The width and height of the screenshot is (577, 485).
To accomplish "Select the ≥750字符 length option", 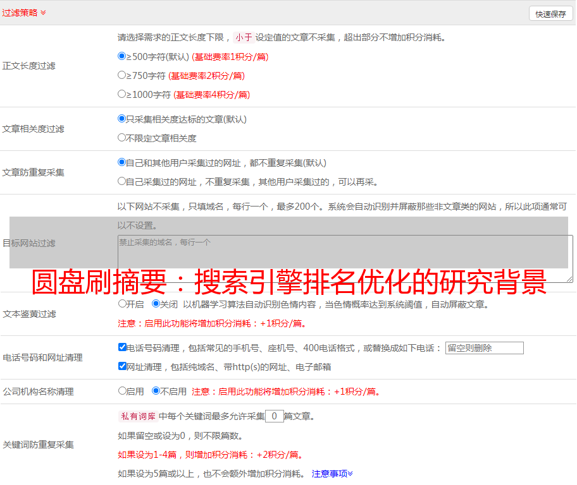I will point(122,75).
